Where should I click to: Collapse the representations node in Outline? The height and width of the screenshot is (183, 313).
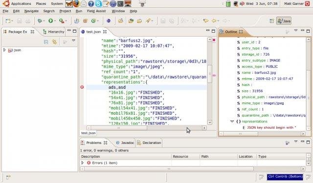pyautogui.click(x=232, y=122)
